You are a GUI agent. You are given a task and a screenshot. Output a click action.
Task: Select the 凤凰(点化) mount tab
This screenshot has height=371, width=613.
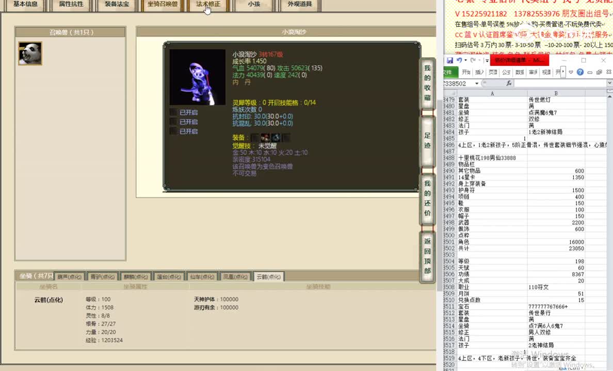click(235, 276)
